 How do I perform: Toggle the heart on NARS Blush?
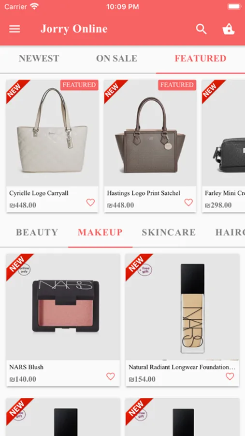point(111,376)
